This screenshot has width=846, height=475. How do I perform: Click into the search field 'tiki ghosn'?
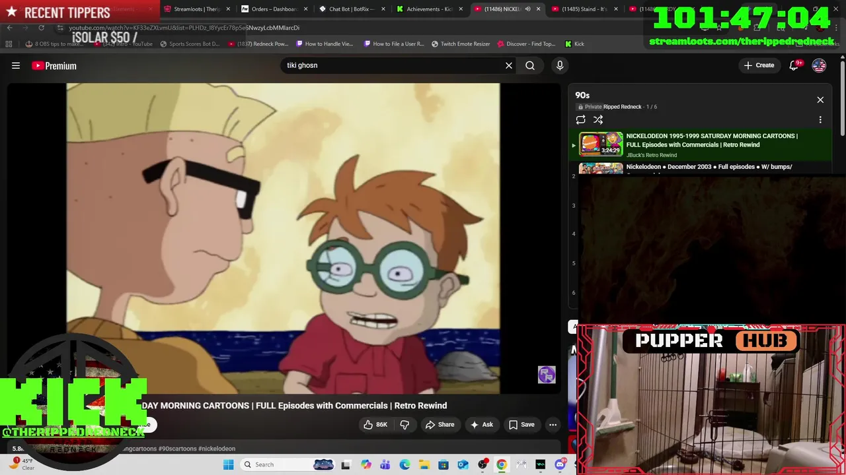tap(393, 65)
